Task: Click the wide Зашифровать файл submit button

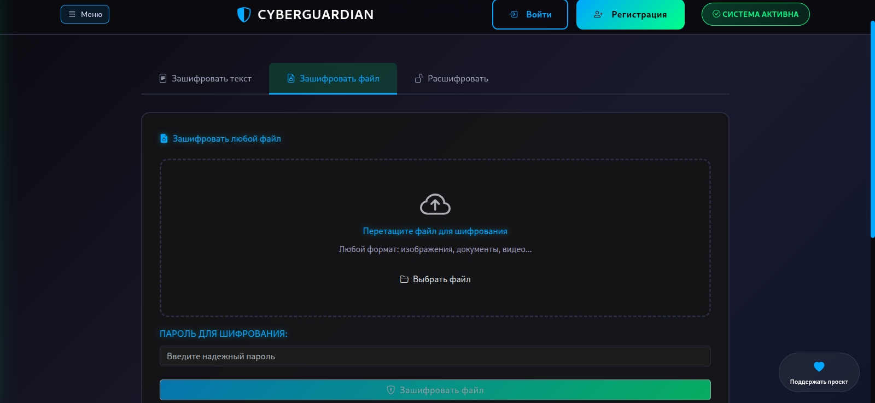Action: (435, 390)
